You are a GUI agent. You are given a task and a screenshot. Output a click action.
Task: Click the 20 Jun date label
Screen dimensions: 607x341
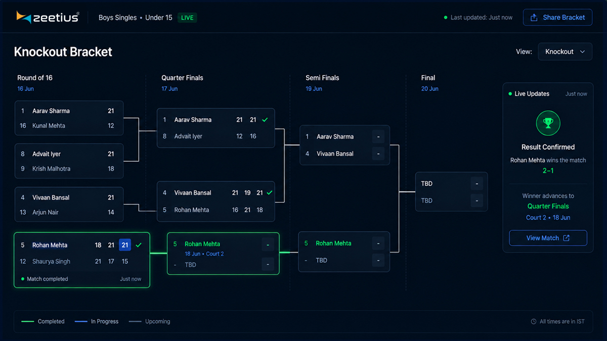(x=429, y=89)
